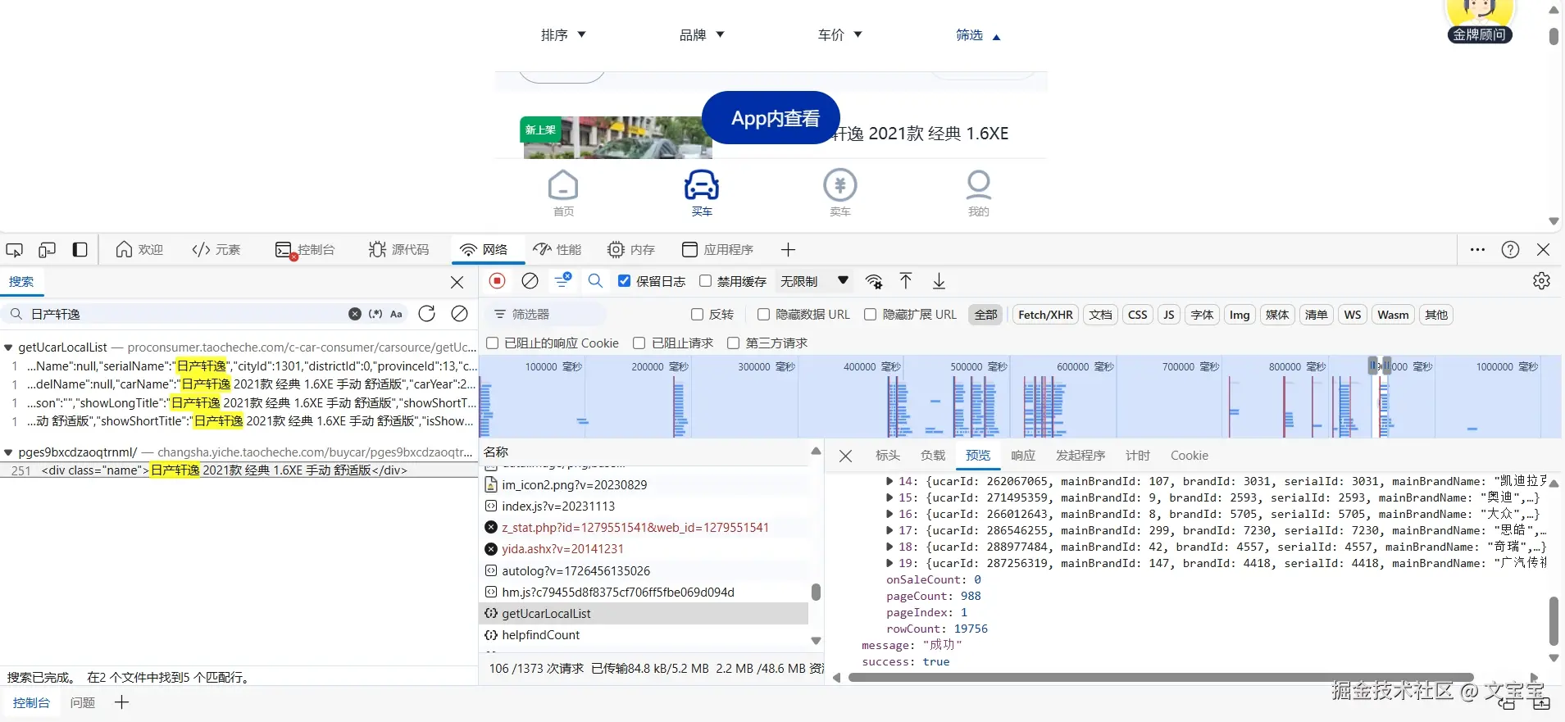Open the 排序 sort dropdown
Viewport: 1565px width, 722px height.
click(563, 34)
